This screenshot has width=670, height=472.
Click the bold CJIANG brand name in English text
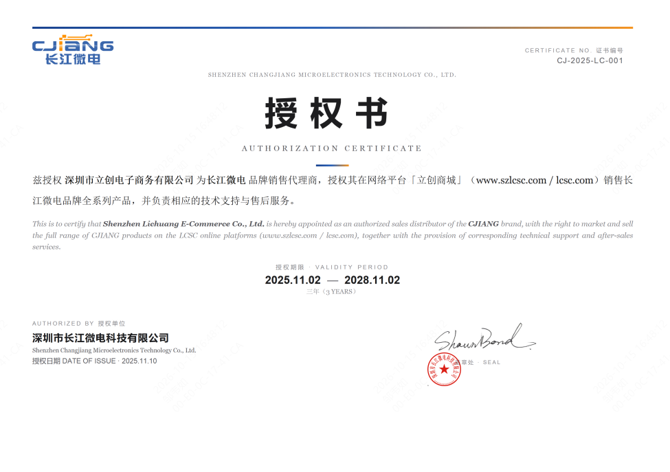tap(483, 224)
